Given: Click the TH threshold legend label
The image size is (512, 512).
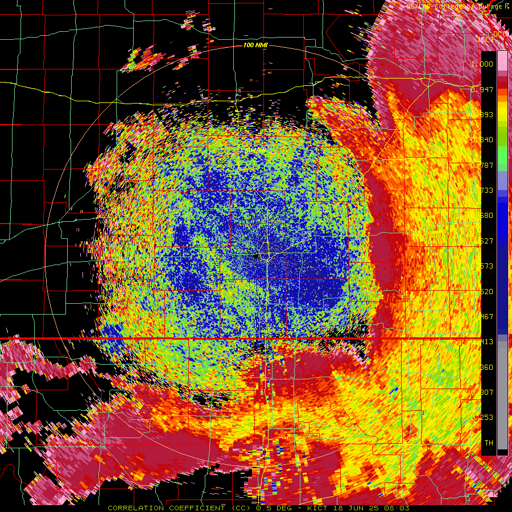Looking at the screenshot, I should click(489, 443).
